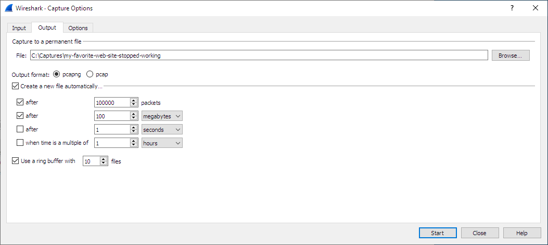Image resolution: width=548 pixels, height=245 pixels.
Task: Select the pcapng output format
Action: [x=56, y=74]
